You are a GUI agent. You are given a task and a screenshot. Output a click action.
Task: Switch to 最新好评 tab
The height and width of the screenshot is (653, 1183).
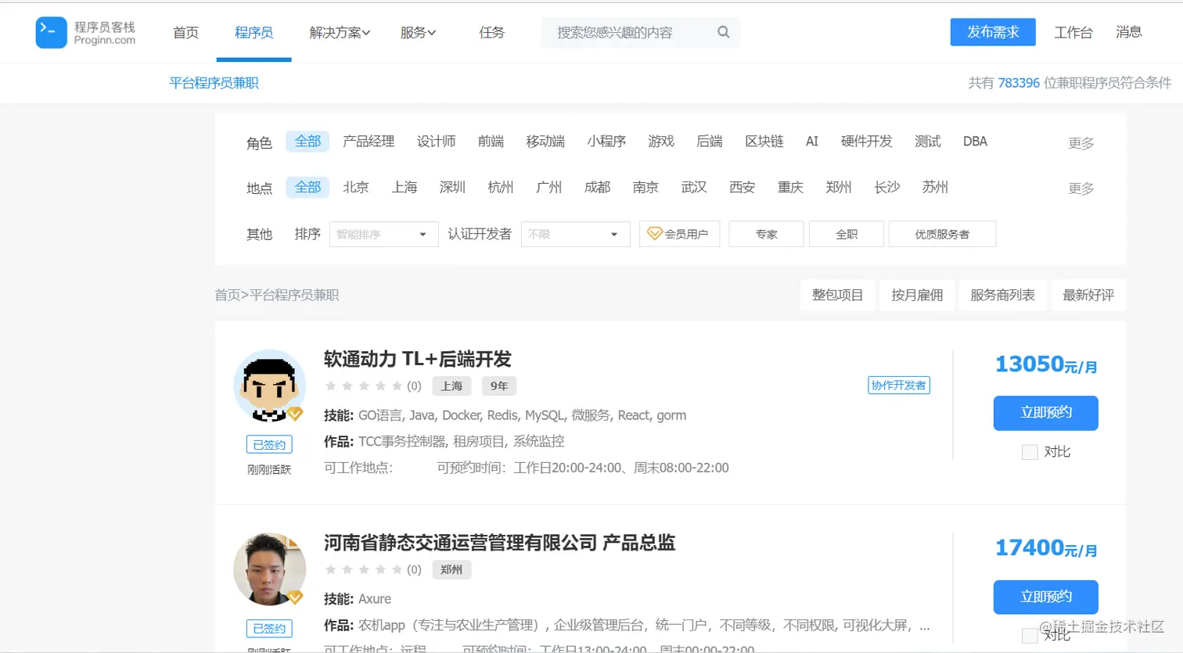1088,295
